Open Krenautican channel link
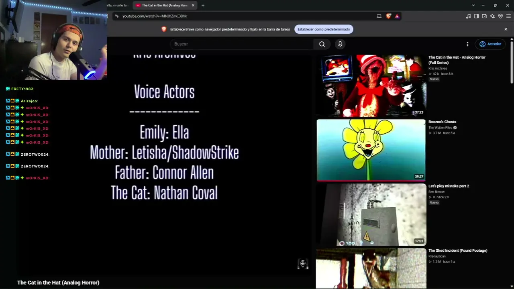 437,256
